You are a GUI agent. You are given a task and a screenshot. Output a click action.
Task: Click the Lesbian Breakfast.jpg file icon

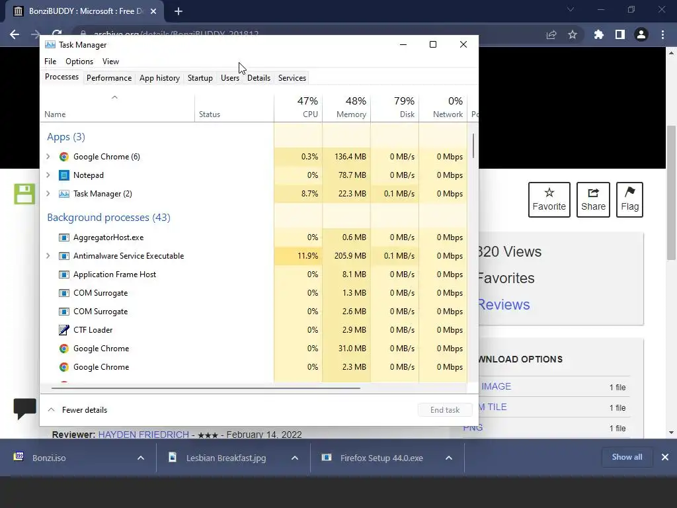173,457
